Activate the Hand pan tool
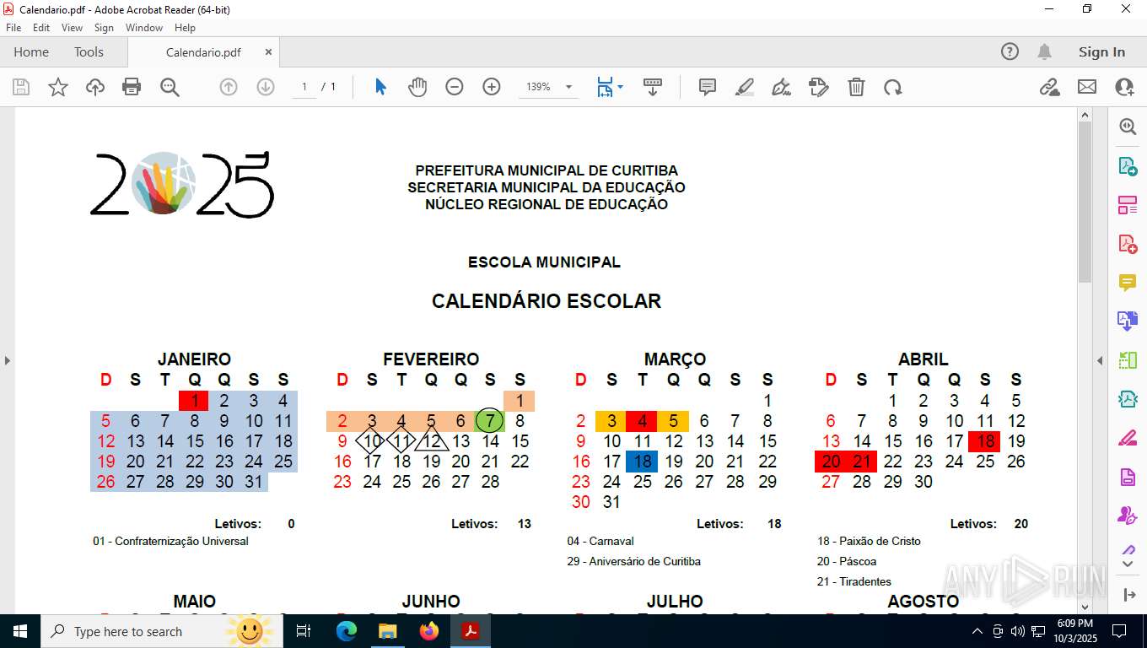 (417, 87)
